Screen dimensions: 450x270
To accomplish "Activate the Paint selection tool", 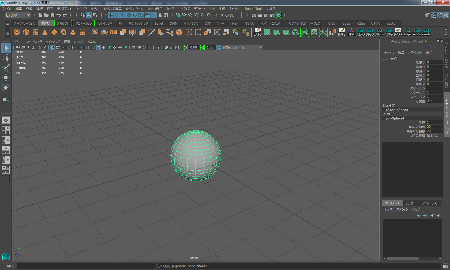I will point(6,67).
